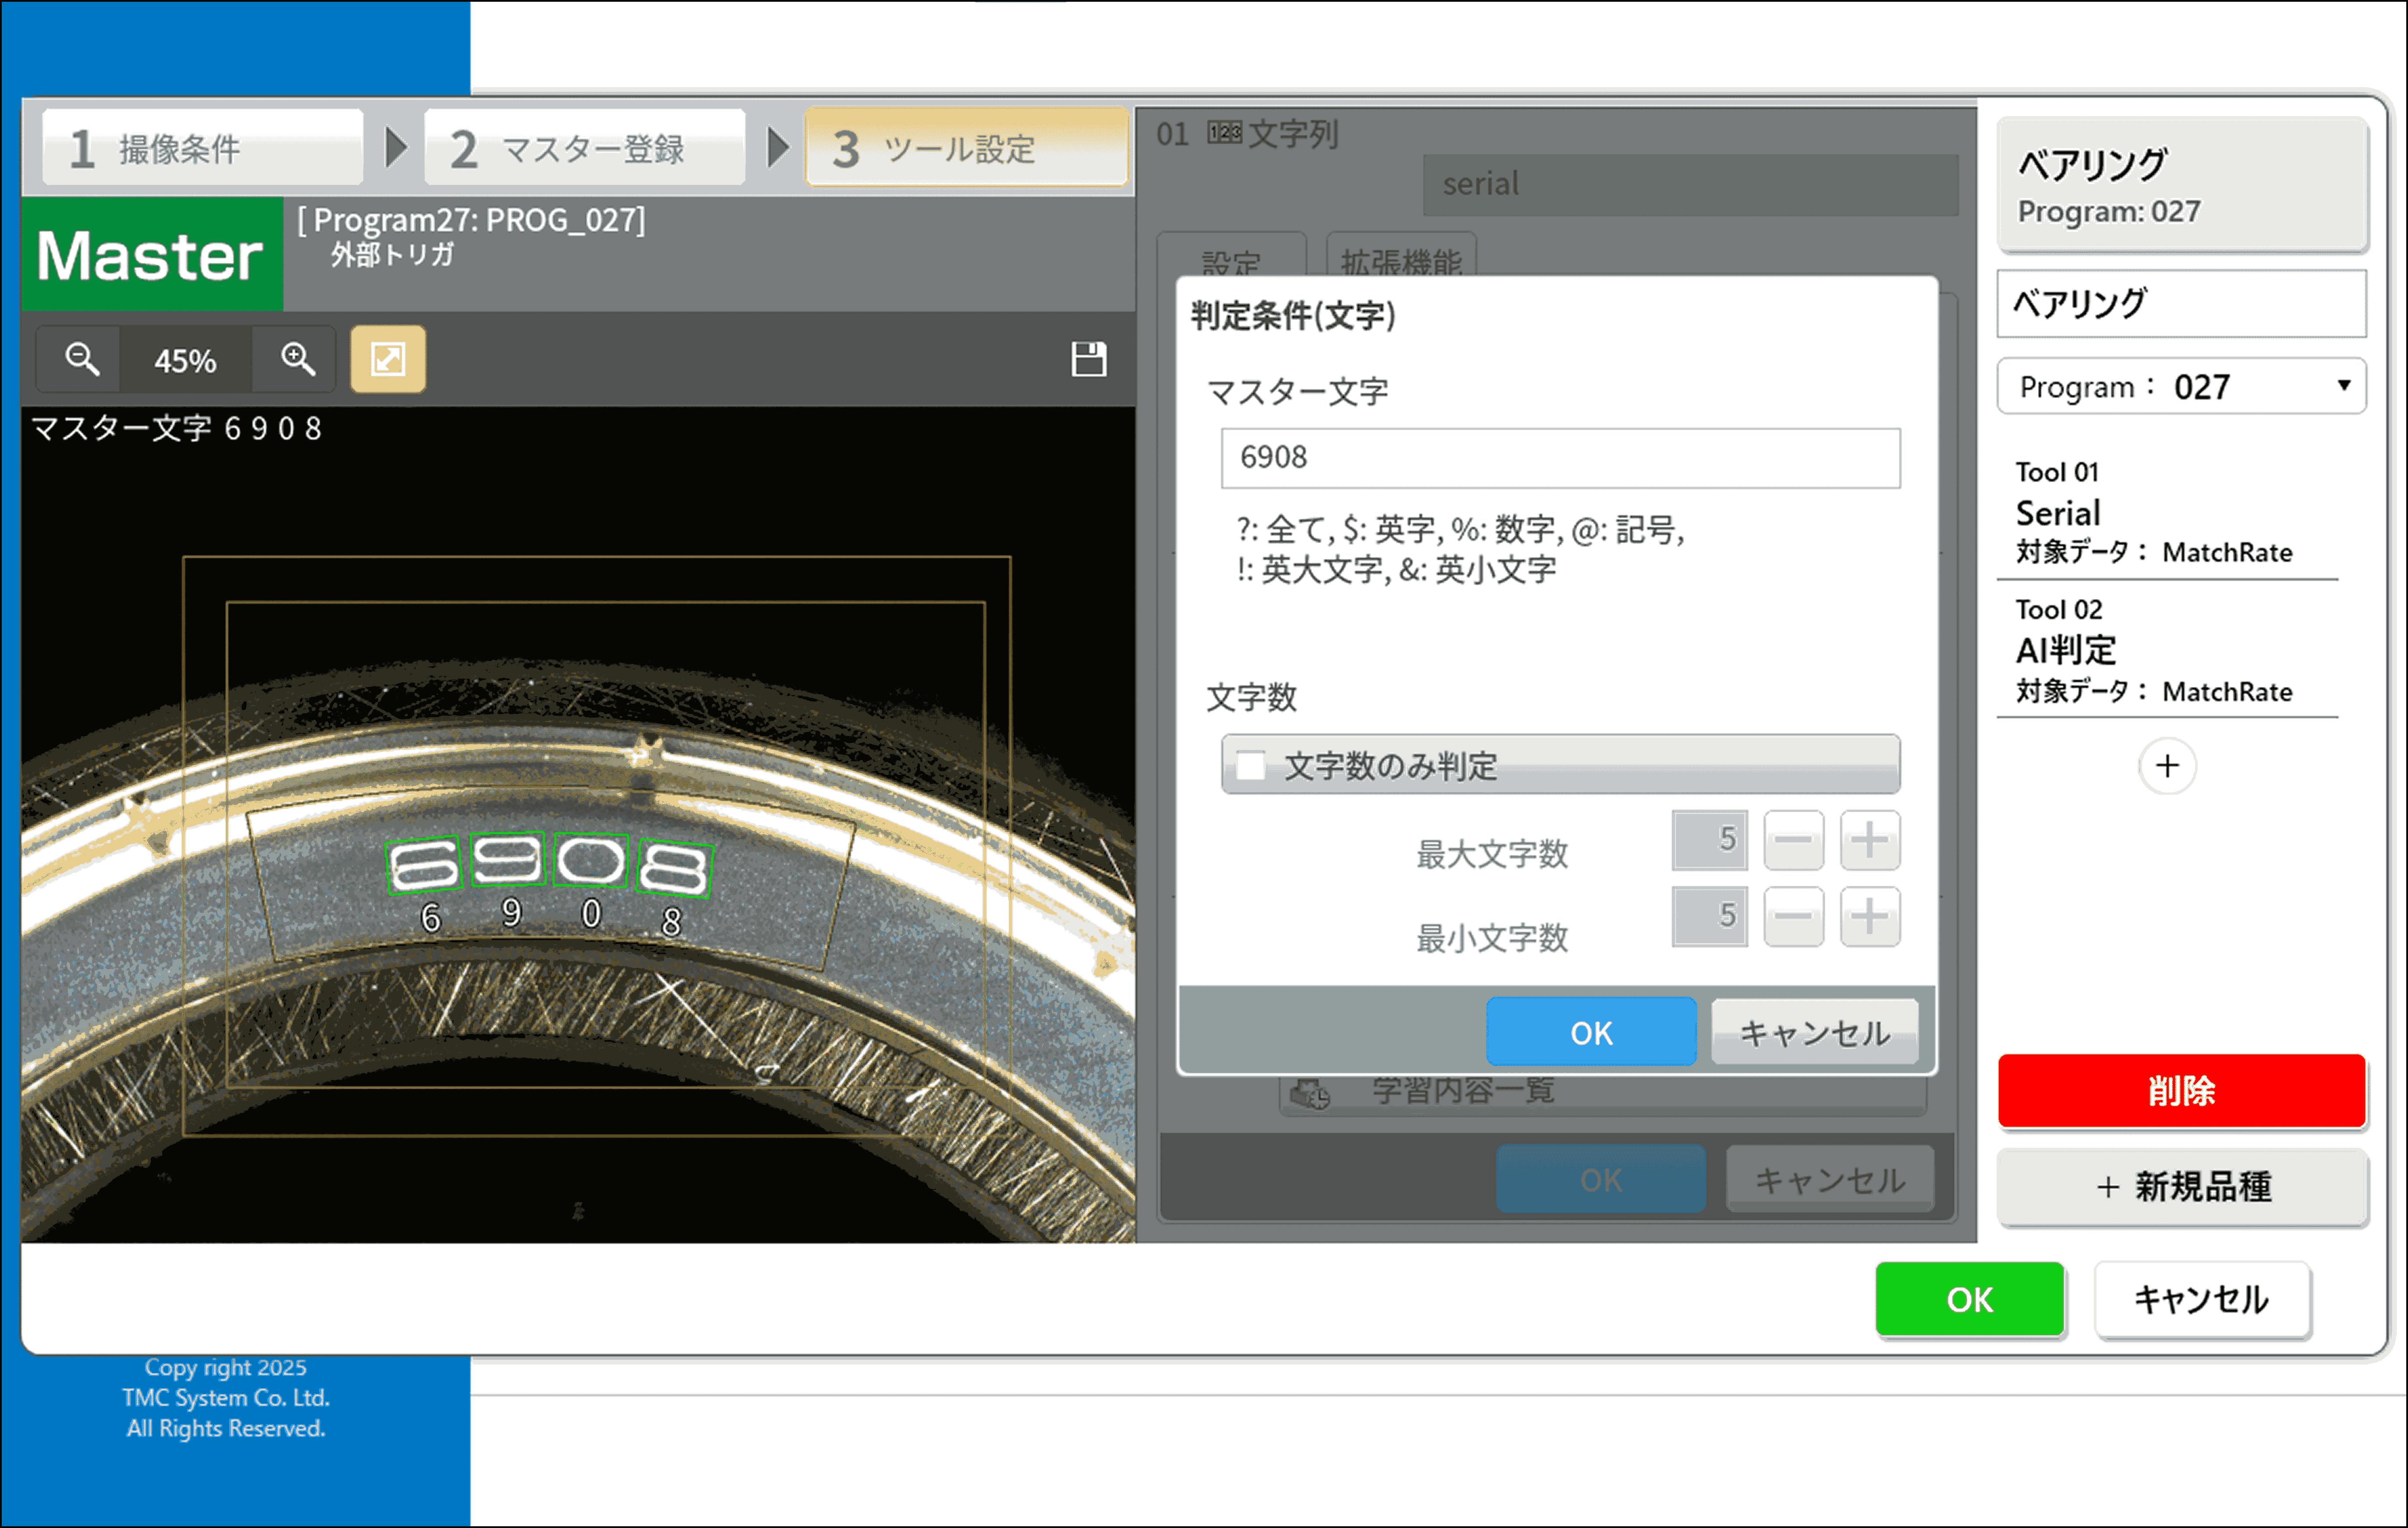The image size is (2408, 1528).
Task: Switch to the 拡張機能 tab
Action: click(x=1400, y=262)
